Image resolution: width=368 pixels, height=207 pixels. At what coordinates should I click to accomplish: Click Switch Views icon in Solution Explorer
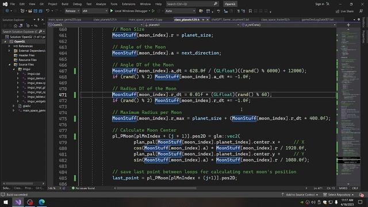pos(21,25)
